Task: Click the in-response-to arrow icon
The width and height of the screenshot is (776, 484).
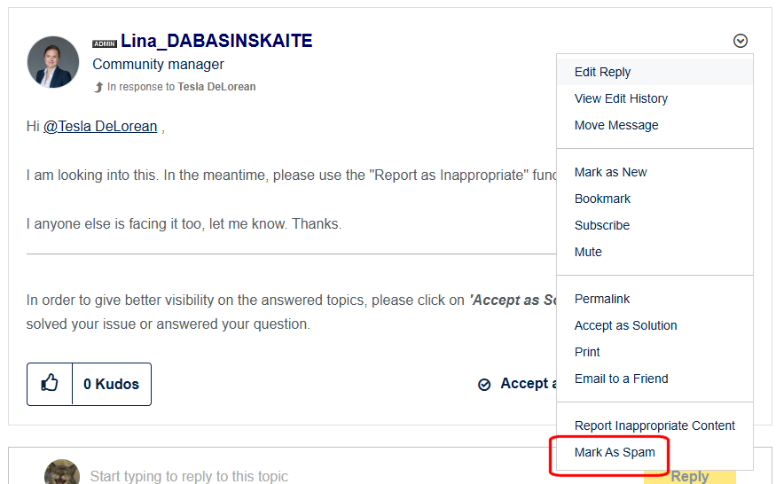Action: [x=98, y=87]
